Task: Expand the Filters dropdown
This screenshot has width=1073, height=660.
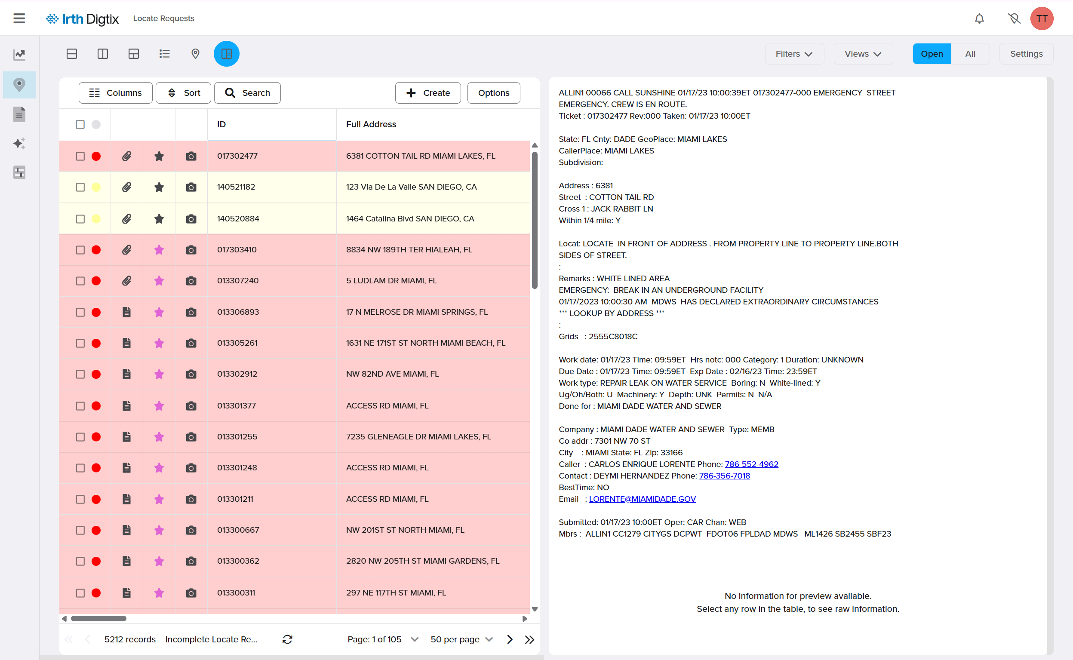Action: click(794, 54)
